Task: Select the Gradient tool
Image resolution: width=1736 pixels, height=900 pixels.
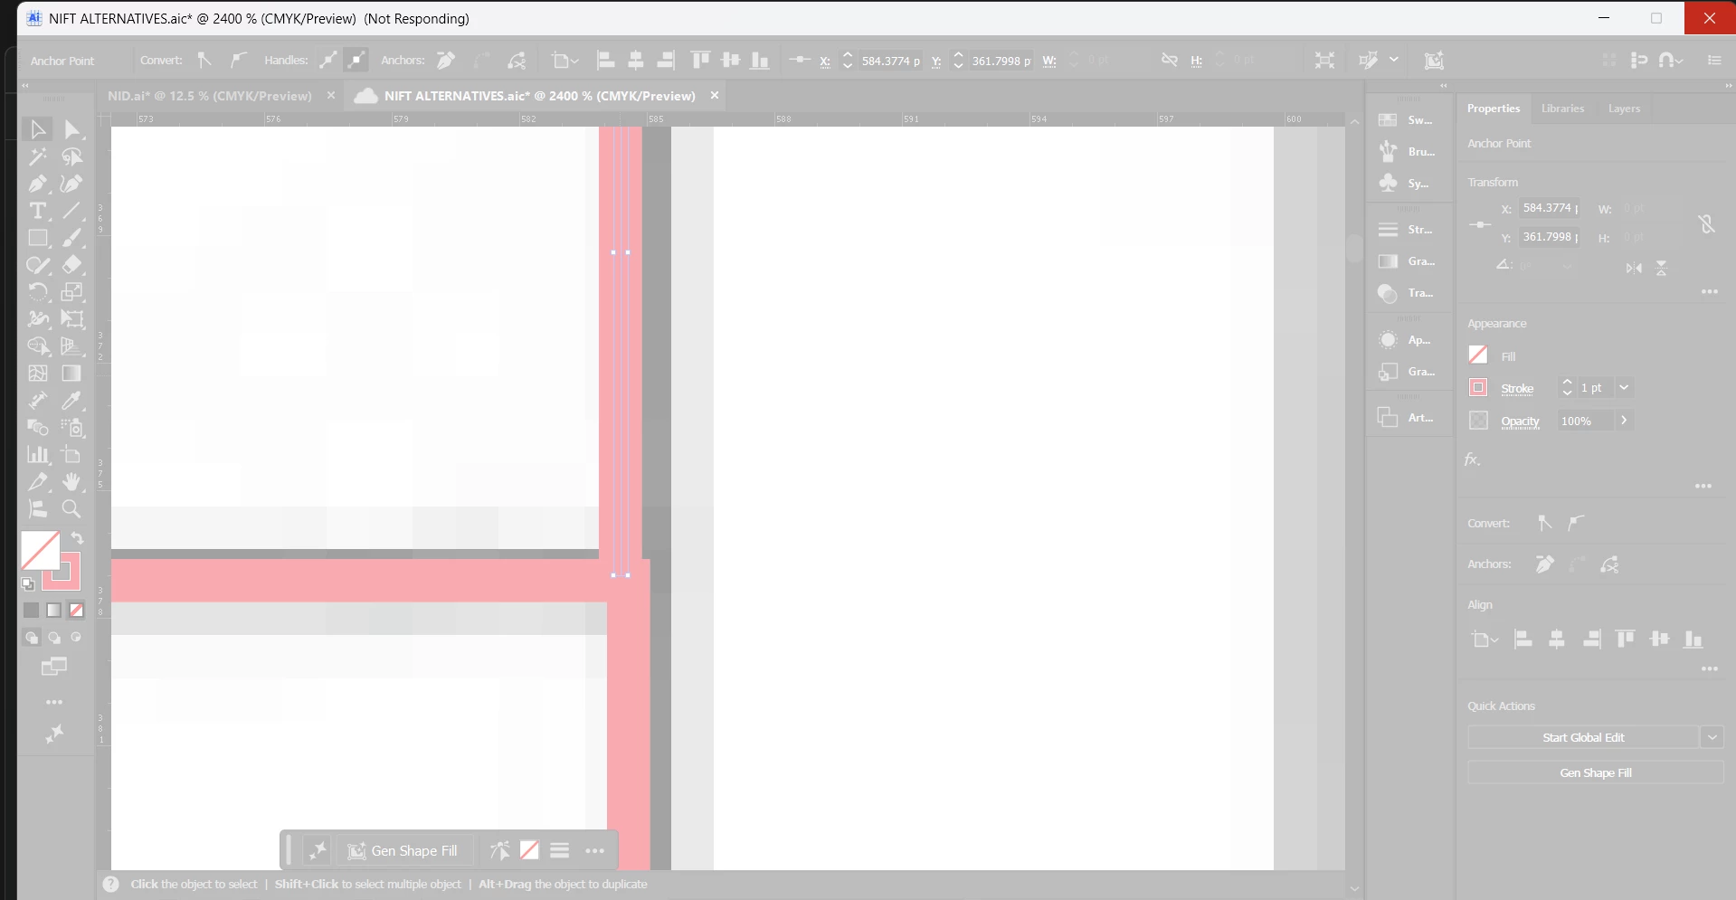Action: click(72, 374)
